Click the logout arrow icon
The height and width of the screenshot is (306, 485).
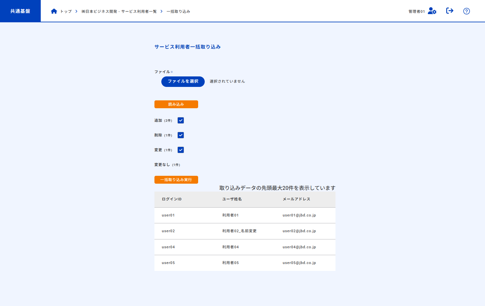[x=450, y=11]
